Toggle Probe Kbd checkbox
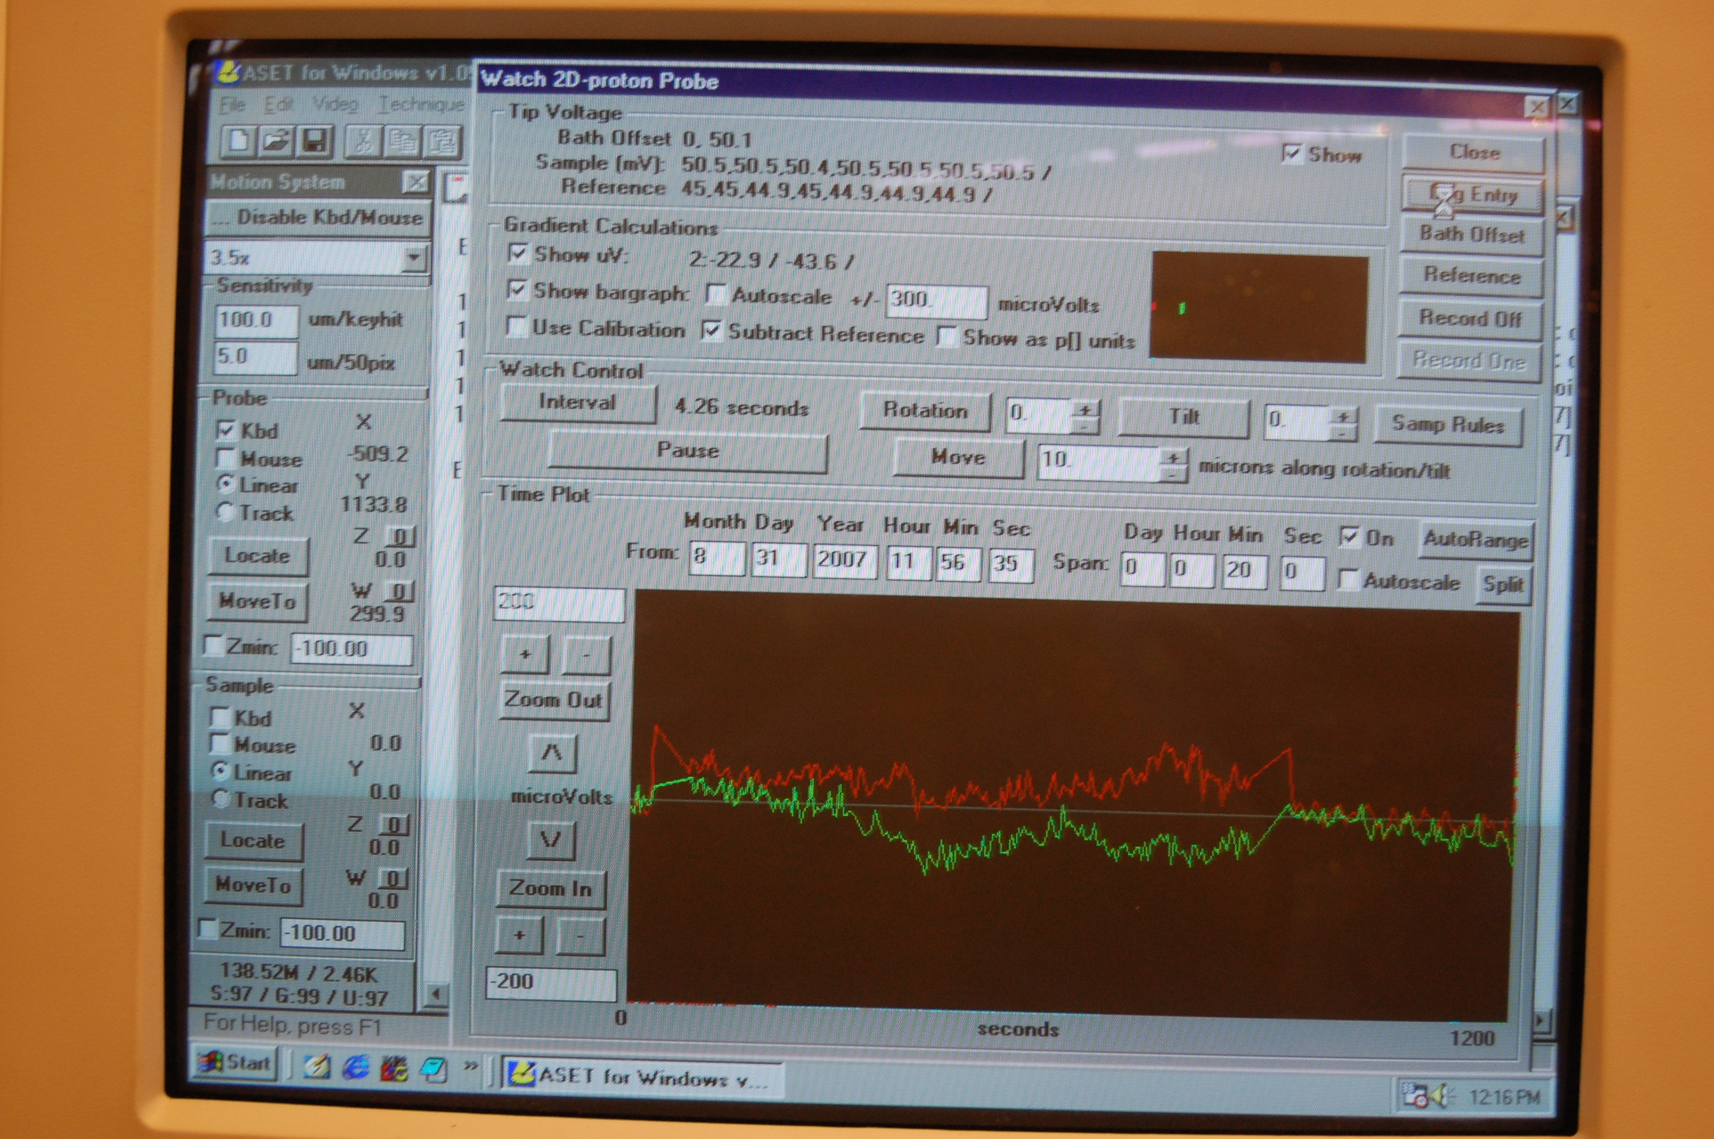Screen dimensions: 1714x1139 tap(225, 430)
